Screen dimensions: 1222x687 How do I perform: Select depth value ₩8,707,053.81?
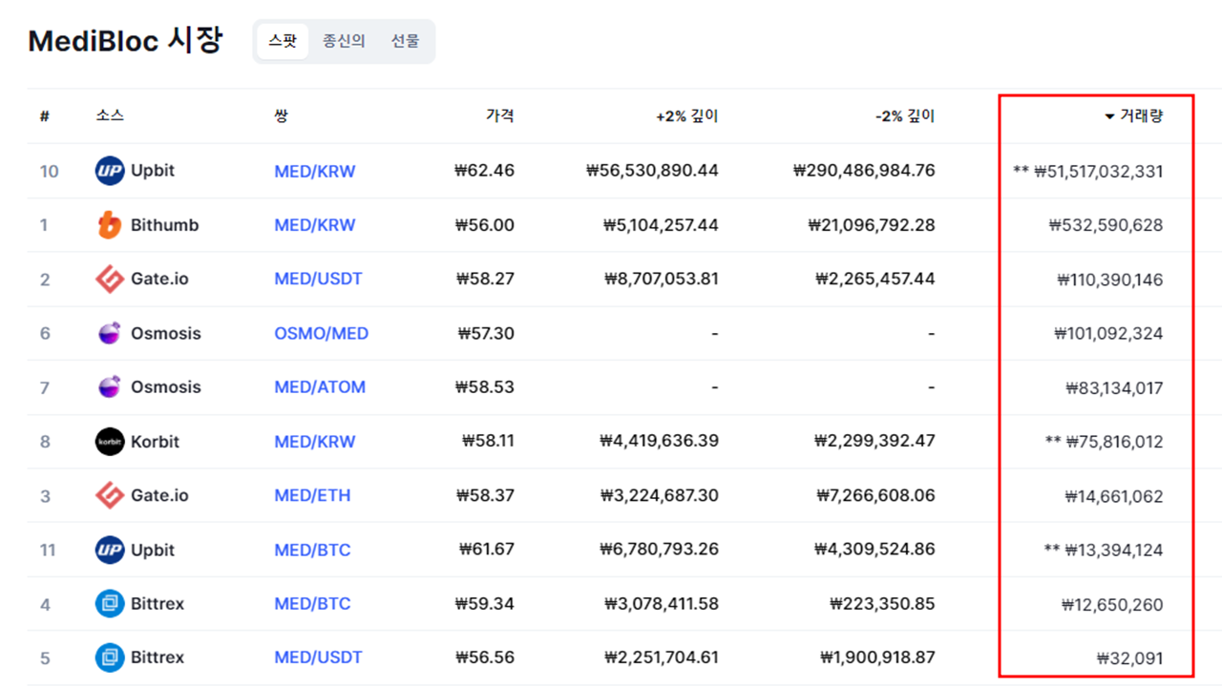[662, 280]
